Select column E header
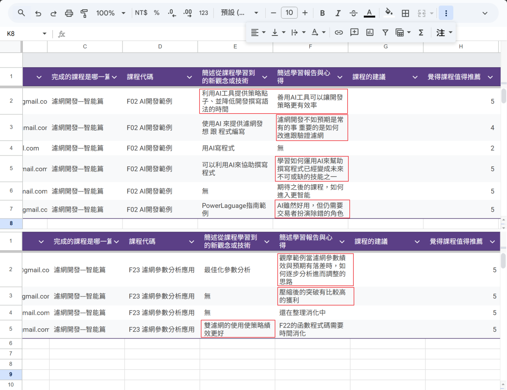 coord(235,46)
